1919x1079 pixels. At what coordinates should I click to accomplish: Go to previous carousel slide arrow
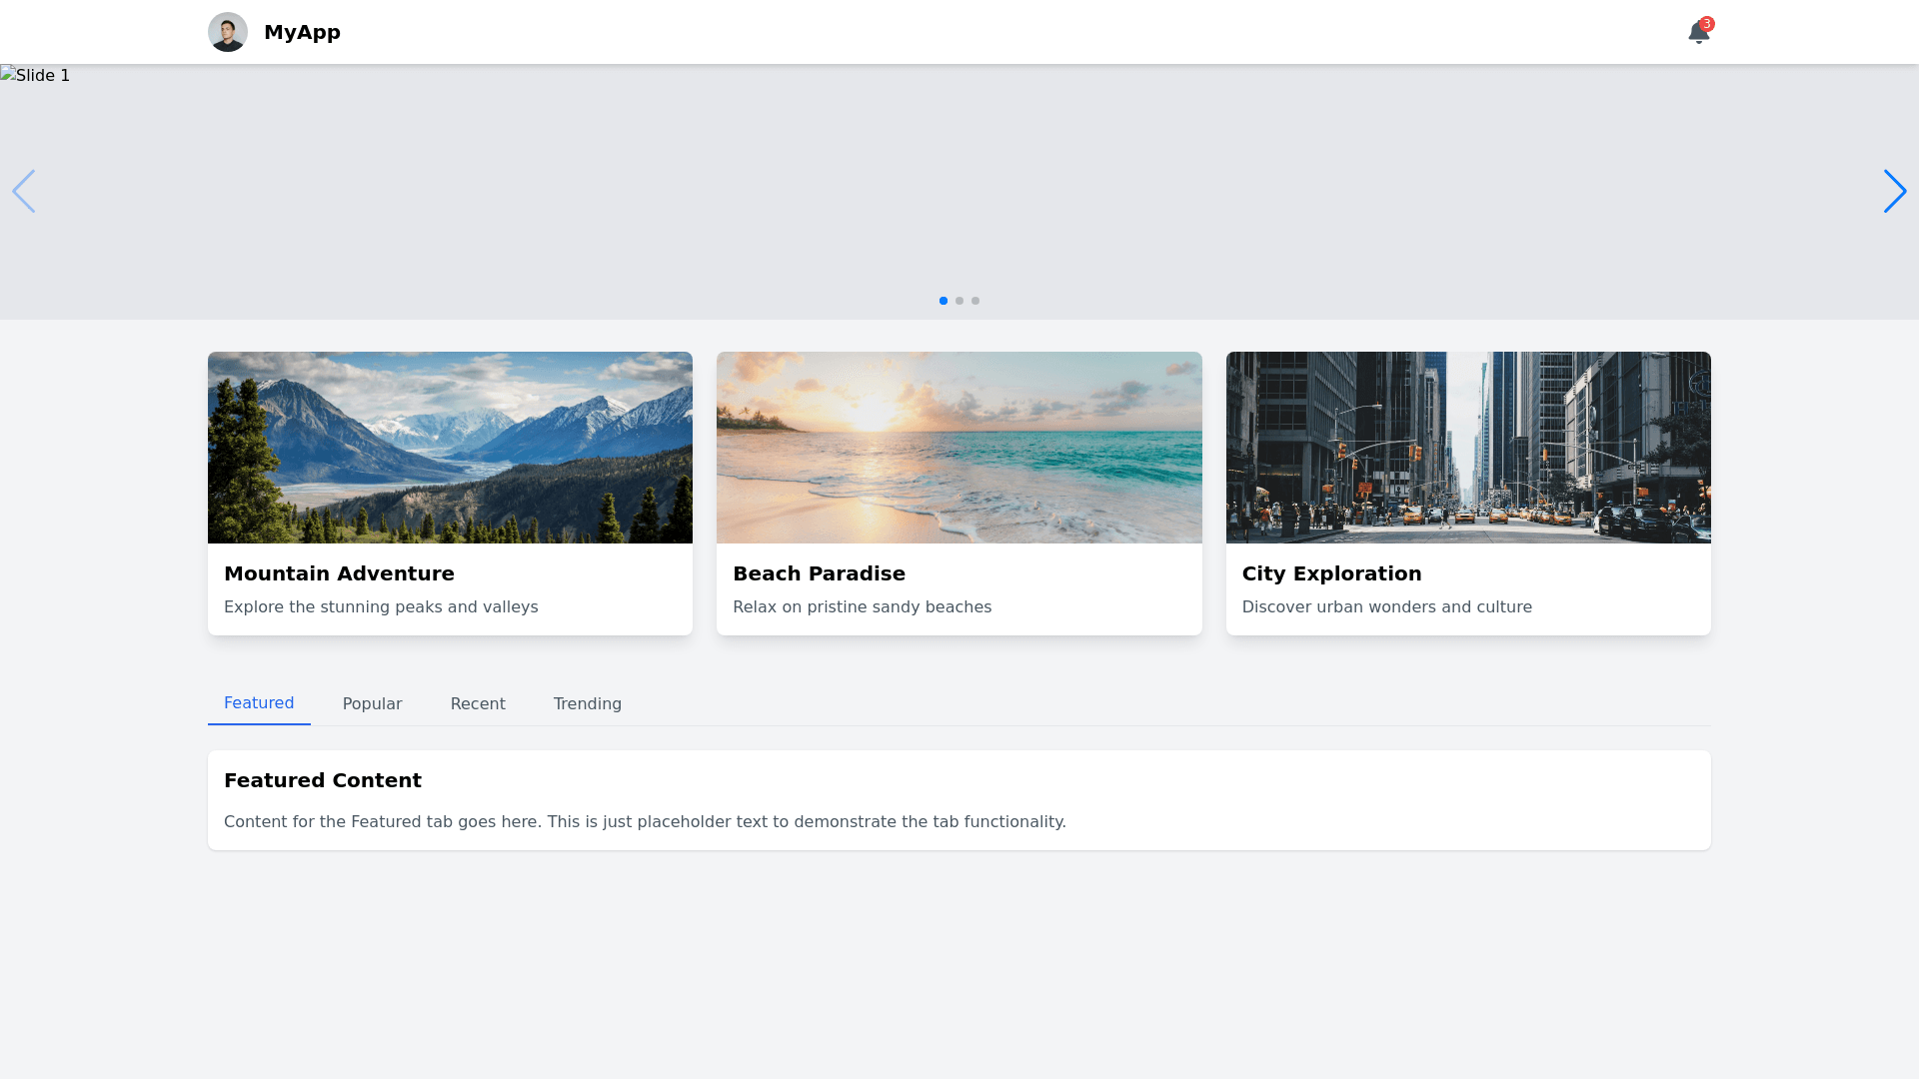pyautogui.click(x=24, y=191)
